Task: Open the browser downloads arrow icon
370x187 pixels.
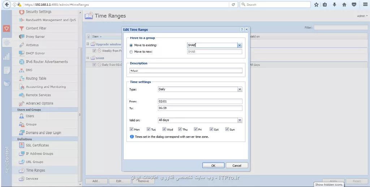Action: pos(334,4)
